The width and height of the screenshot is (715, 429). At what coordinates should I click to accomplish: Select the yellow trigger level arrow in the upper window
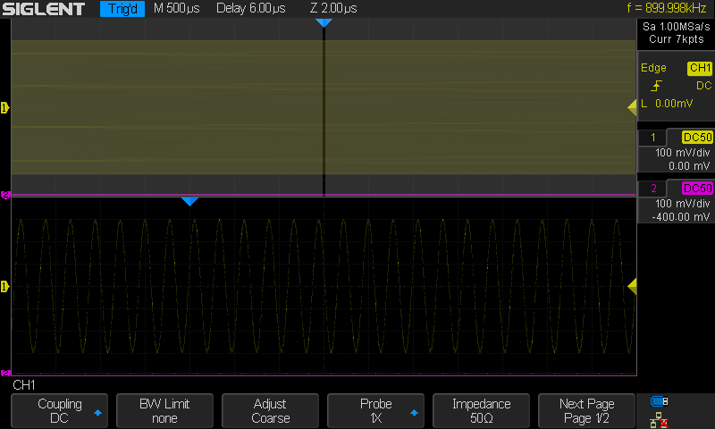coord(632,107)
